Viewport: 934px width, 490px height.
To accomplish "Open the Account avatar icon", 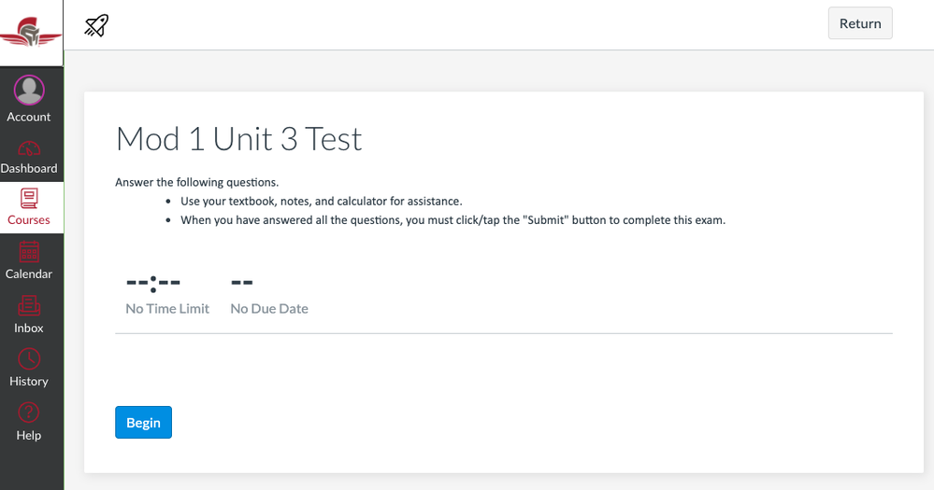I will (29, 90).
